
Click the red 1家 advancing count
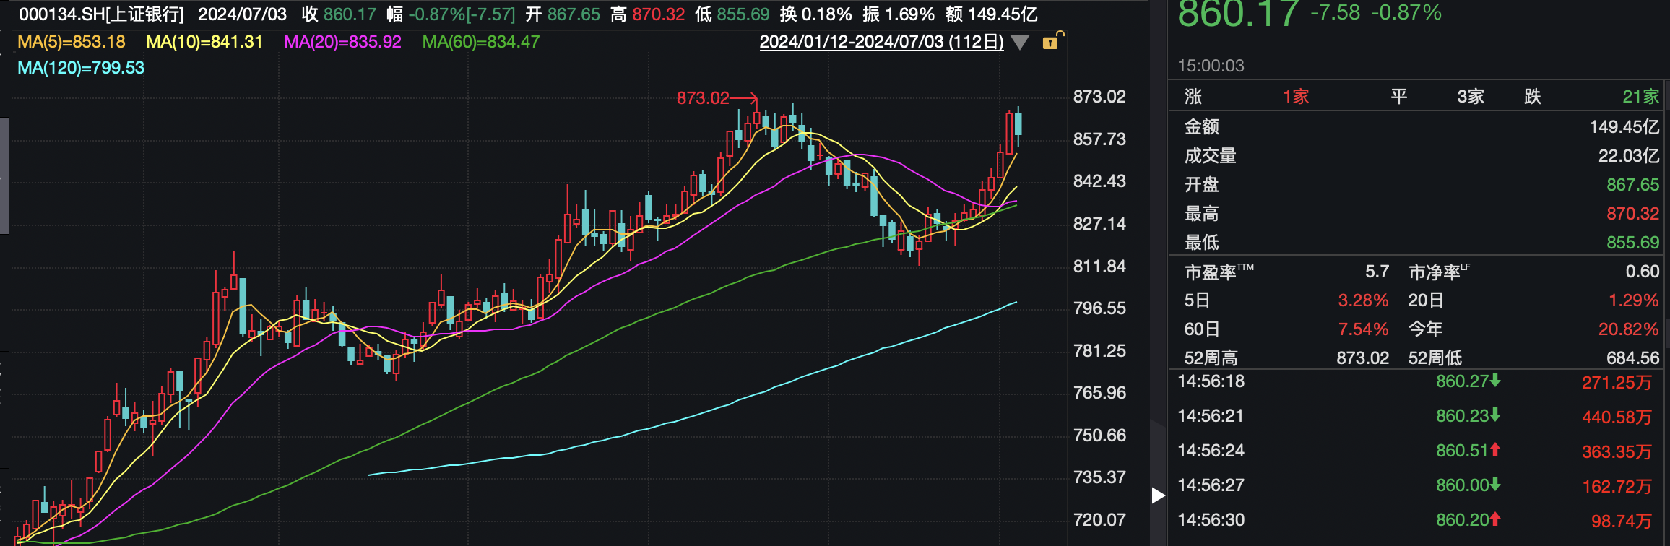(x=1296, y=97)
